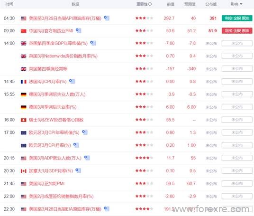The image size is (254, 216).
Task: Click 英国3月Nationwide房价指数月率 link
Action: coord(63,56)
